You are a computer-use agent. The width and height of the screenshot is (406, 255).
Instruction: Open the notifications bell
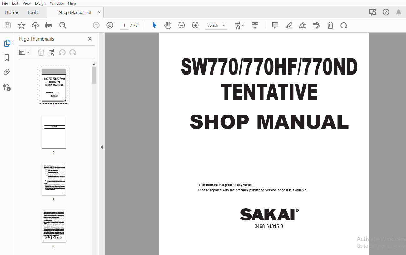(x=399, y=12)
